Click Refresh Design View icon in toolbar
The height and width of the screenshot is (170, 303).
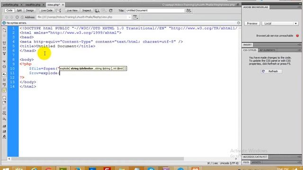tap(111, 10)
